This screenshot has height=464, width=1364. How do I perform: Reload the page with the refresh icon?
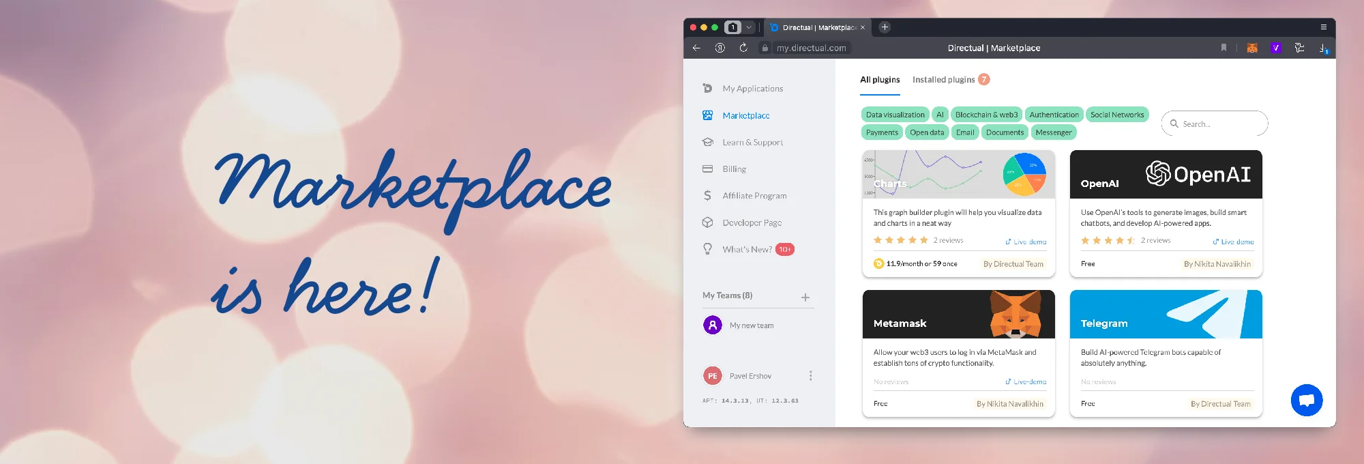click(x=743, y=48)
